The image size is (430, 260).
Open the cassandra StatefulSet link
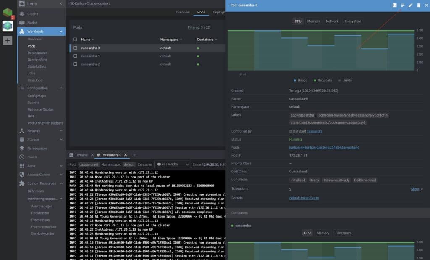315,131
